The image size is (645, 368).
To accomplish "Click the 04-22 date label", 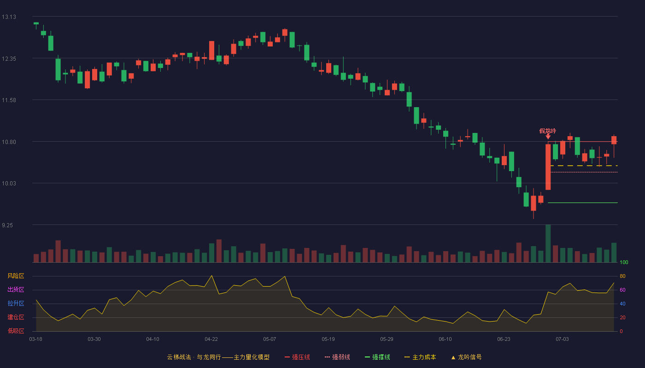I will pos(211,339).
